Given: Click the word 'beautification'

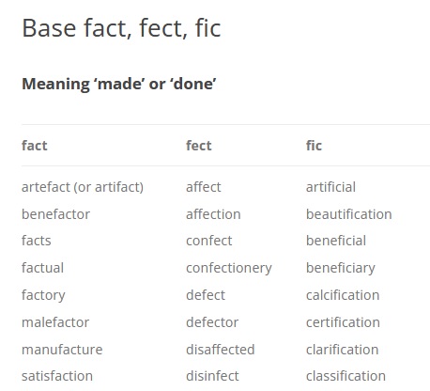Looking at the screenshot, I should pyautogui.click(x=349, y=214).
